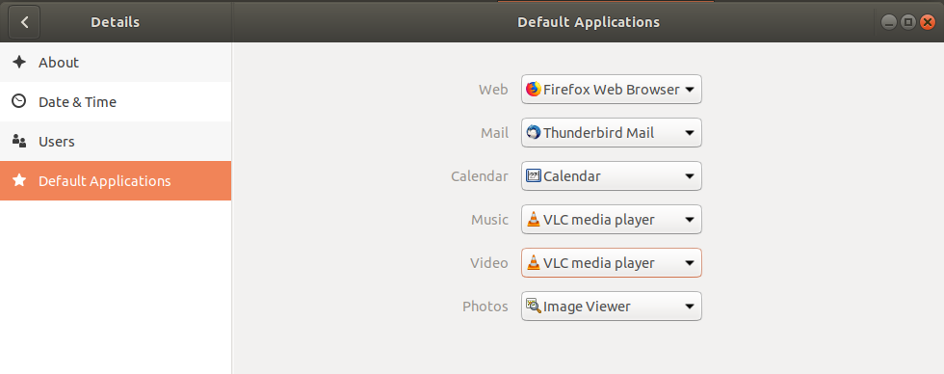Click the Calendar app icon in combo
Screen dimensions: 944x374
pyautogui.click(x=534, y=175)
